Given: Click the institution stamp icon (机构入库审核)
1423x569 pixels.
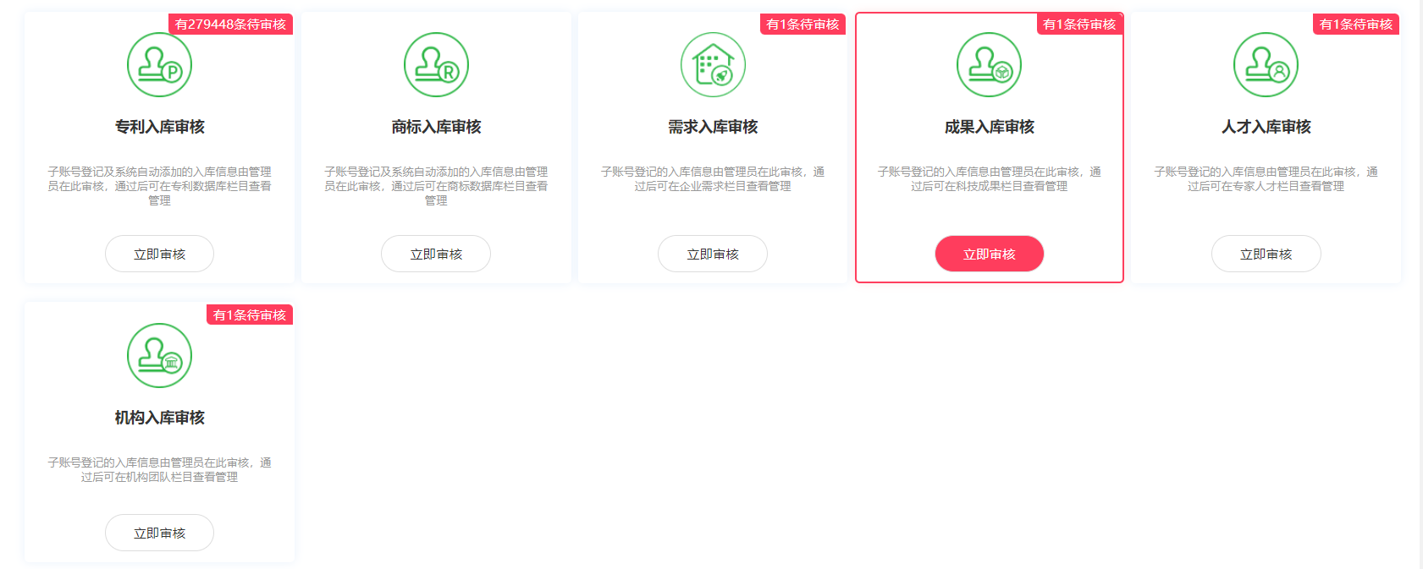Looking at the screenshot, I should [159, 356].
